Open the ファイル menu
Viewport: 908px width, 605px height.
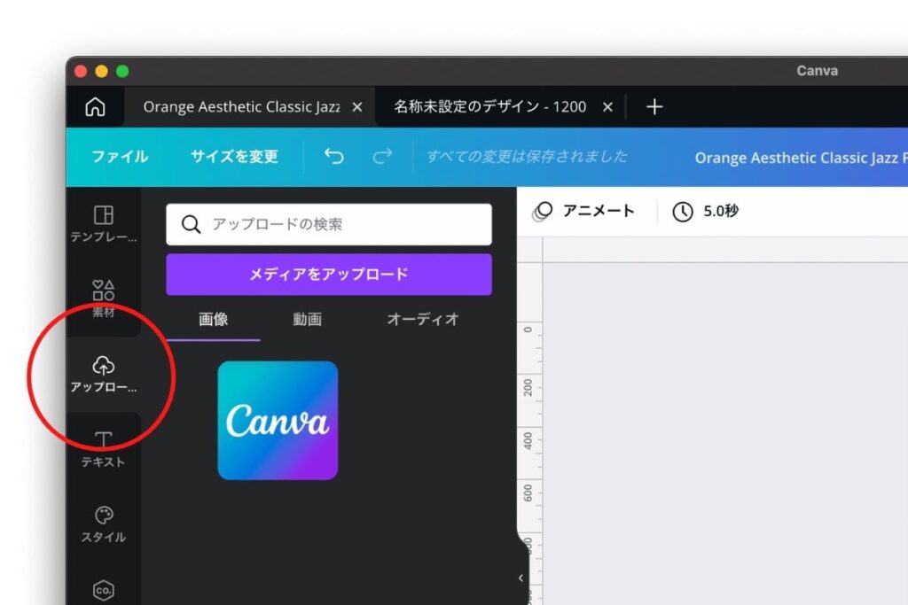tap(120, 156)
